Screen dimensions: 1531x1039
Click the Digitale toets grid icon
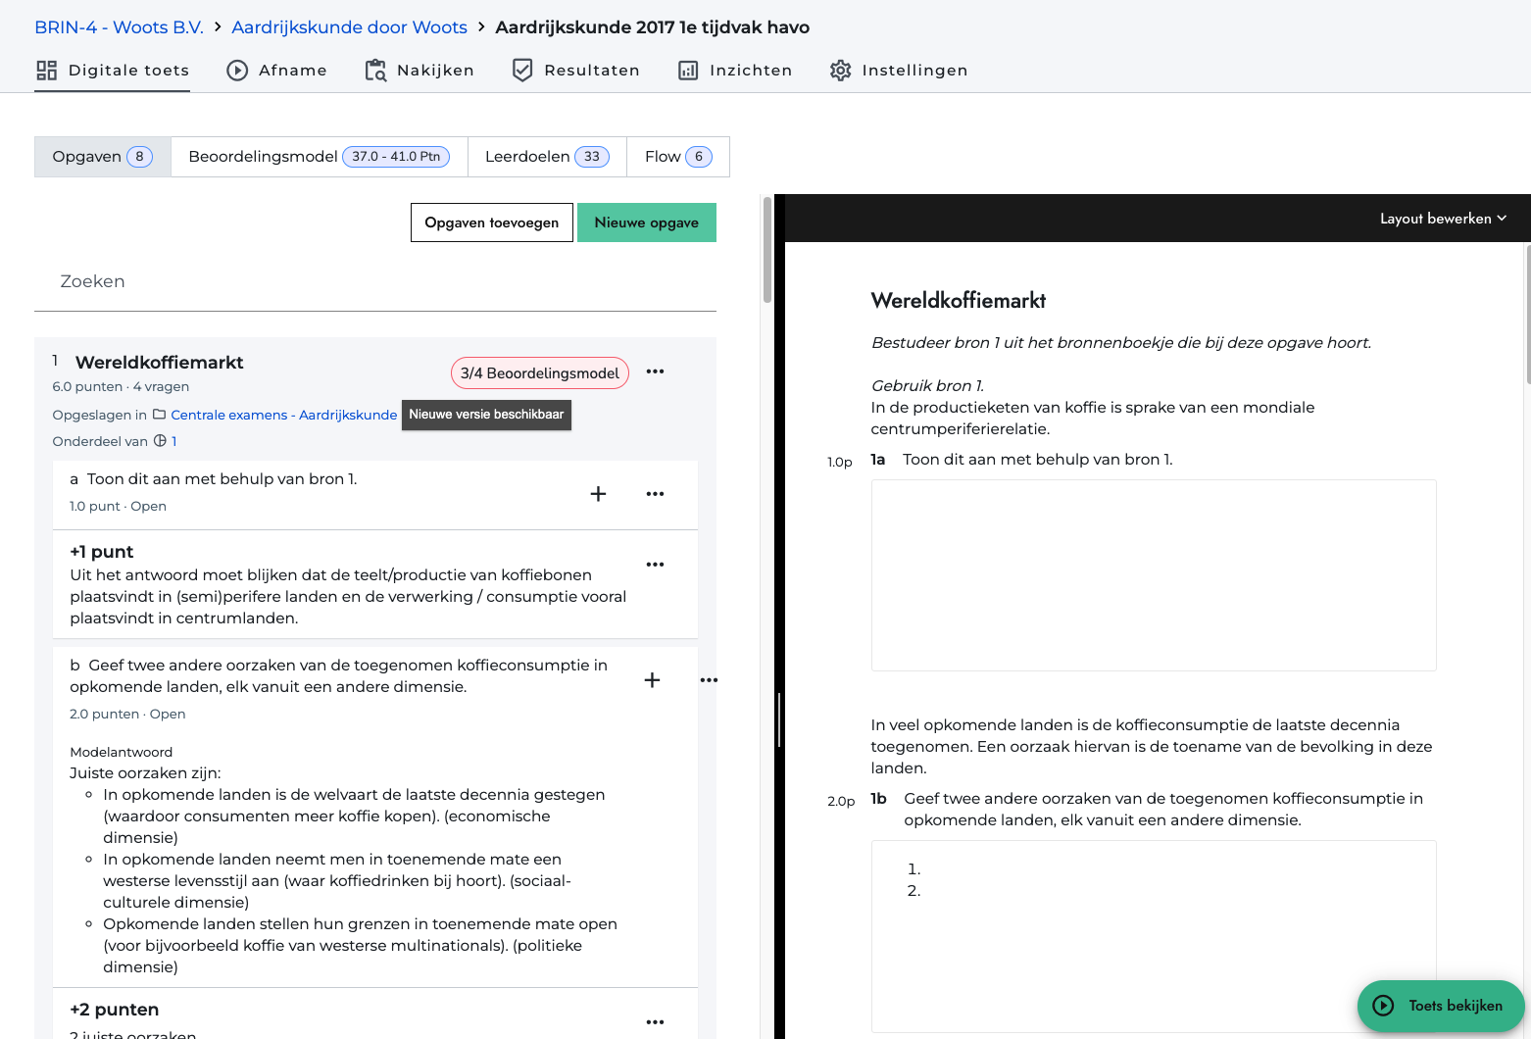click(46, 70)
